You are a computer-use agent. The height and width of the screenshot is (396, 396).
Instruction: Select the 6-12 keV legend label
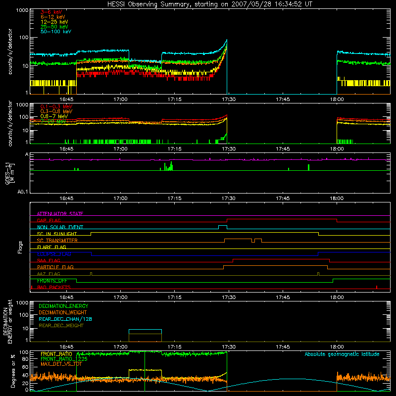click(x=53, y=17)
